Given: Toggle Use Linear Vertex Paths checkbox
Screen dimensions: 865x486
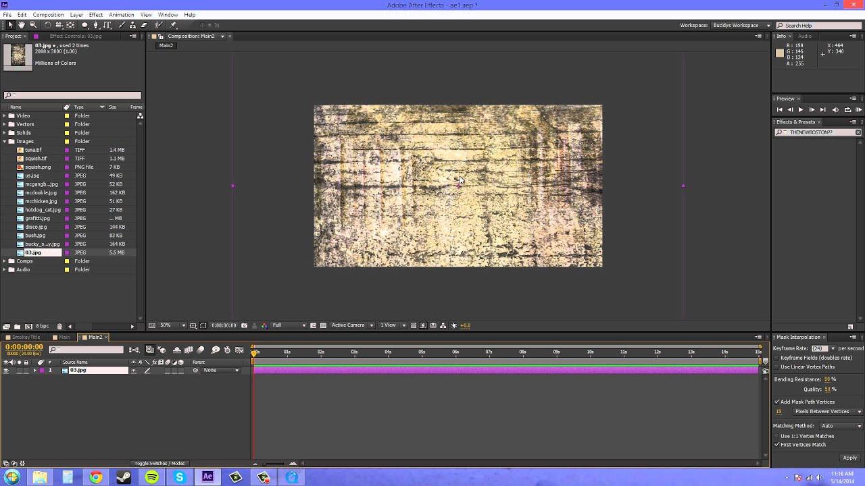Looking at the screenshot, I should pyautogui.click(x=776, y=367).
